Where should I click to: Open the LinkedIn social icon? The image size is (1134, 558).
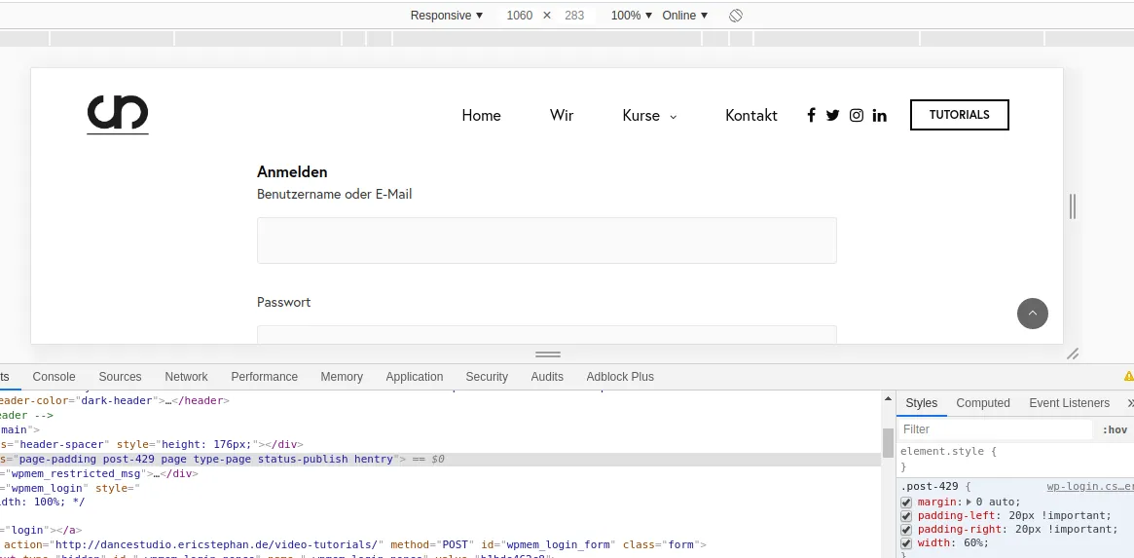click(879, 115)
